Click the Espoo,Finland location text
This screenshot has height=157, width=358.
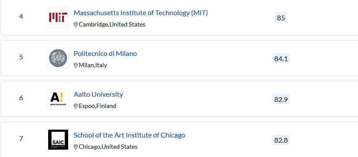point(97,106)
